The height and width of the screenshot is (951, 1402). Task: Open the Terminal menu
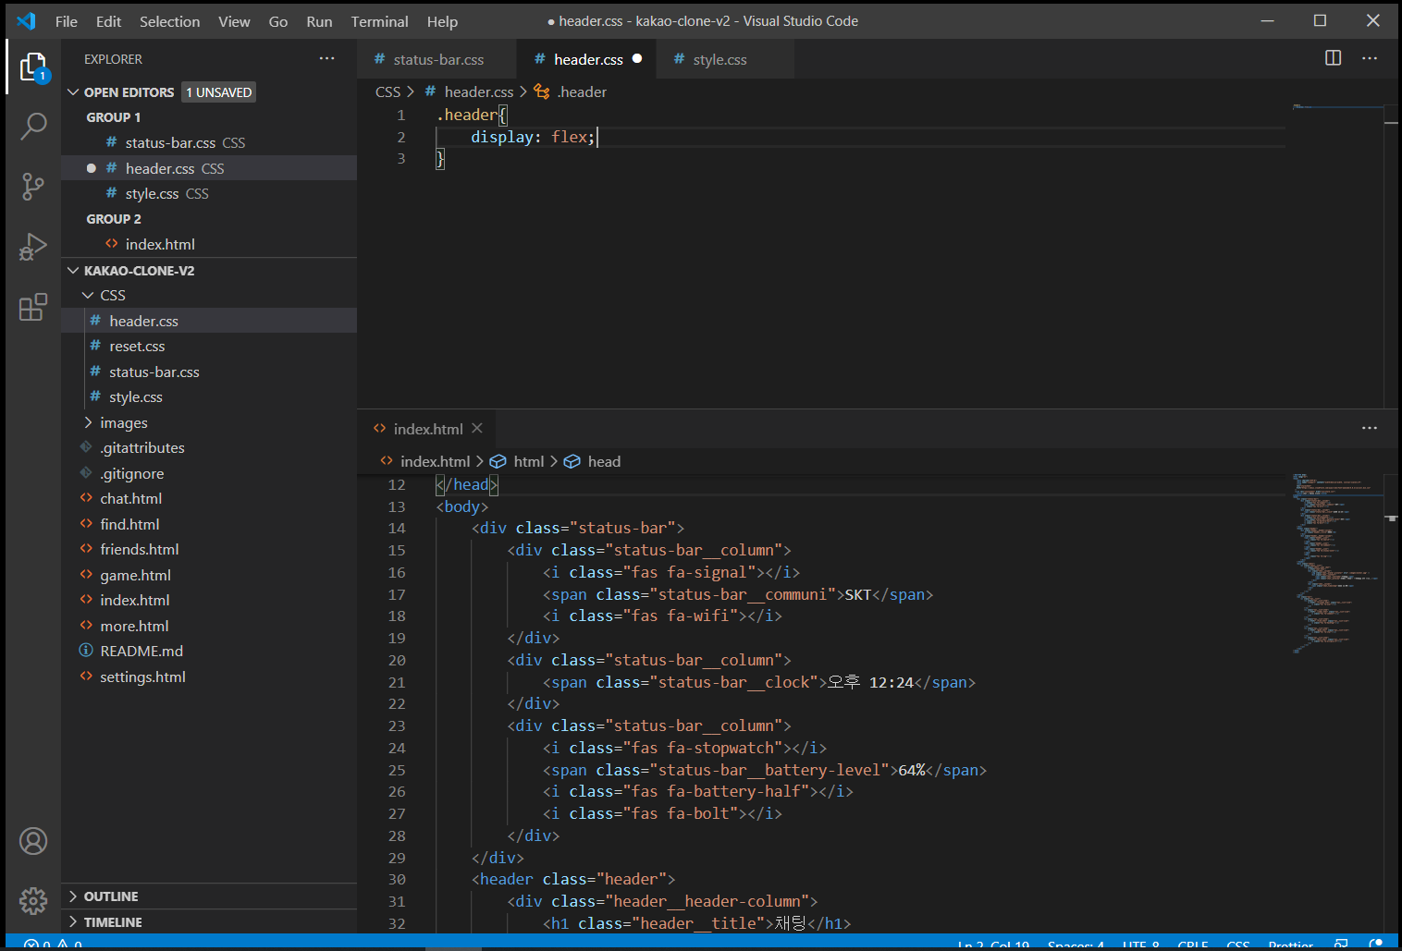[379, 21]
